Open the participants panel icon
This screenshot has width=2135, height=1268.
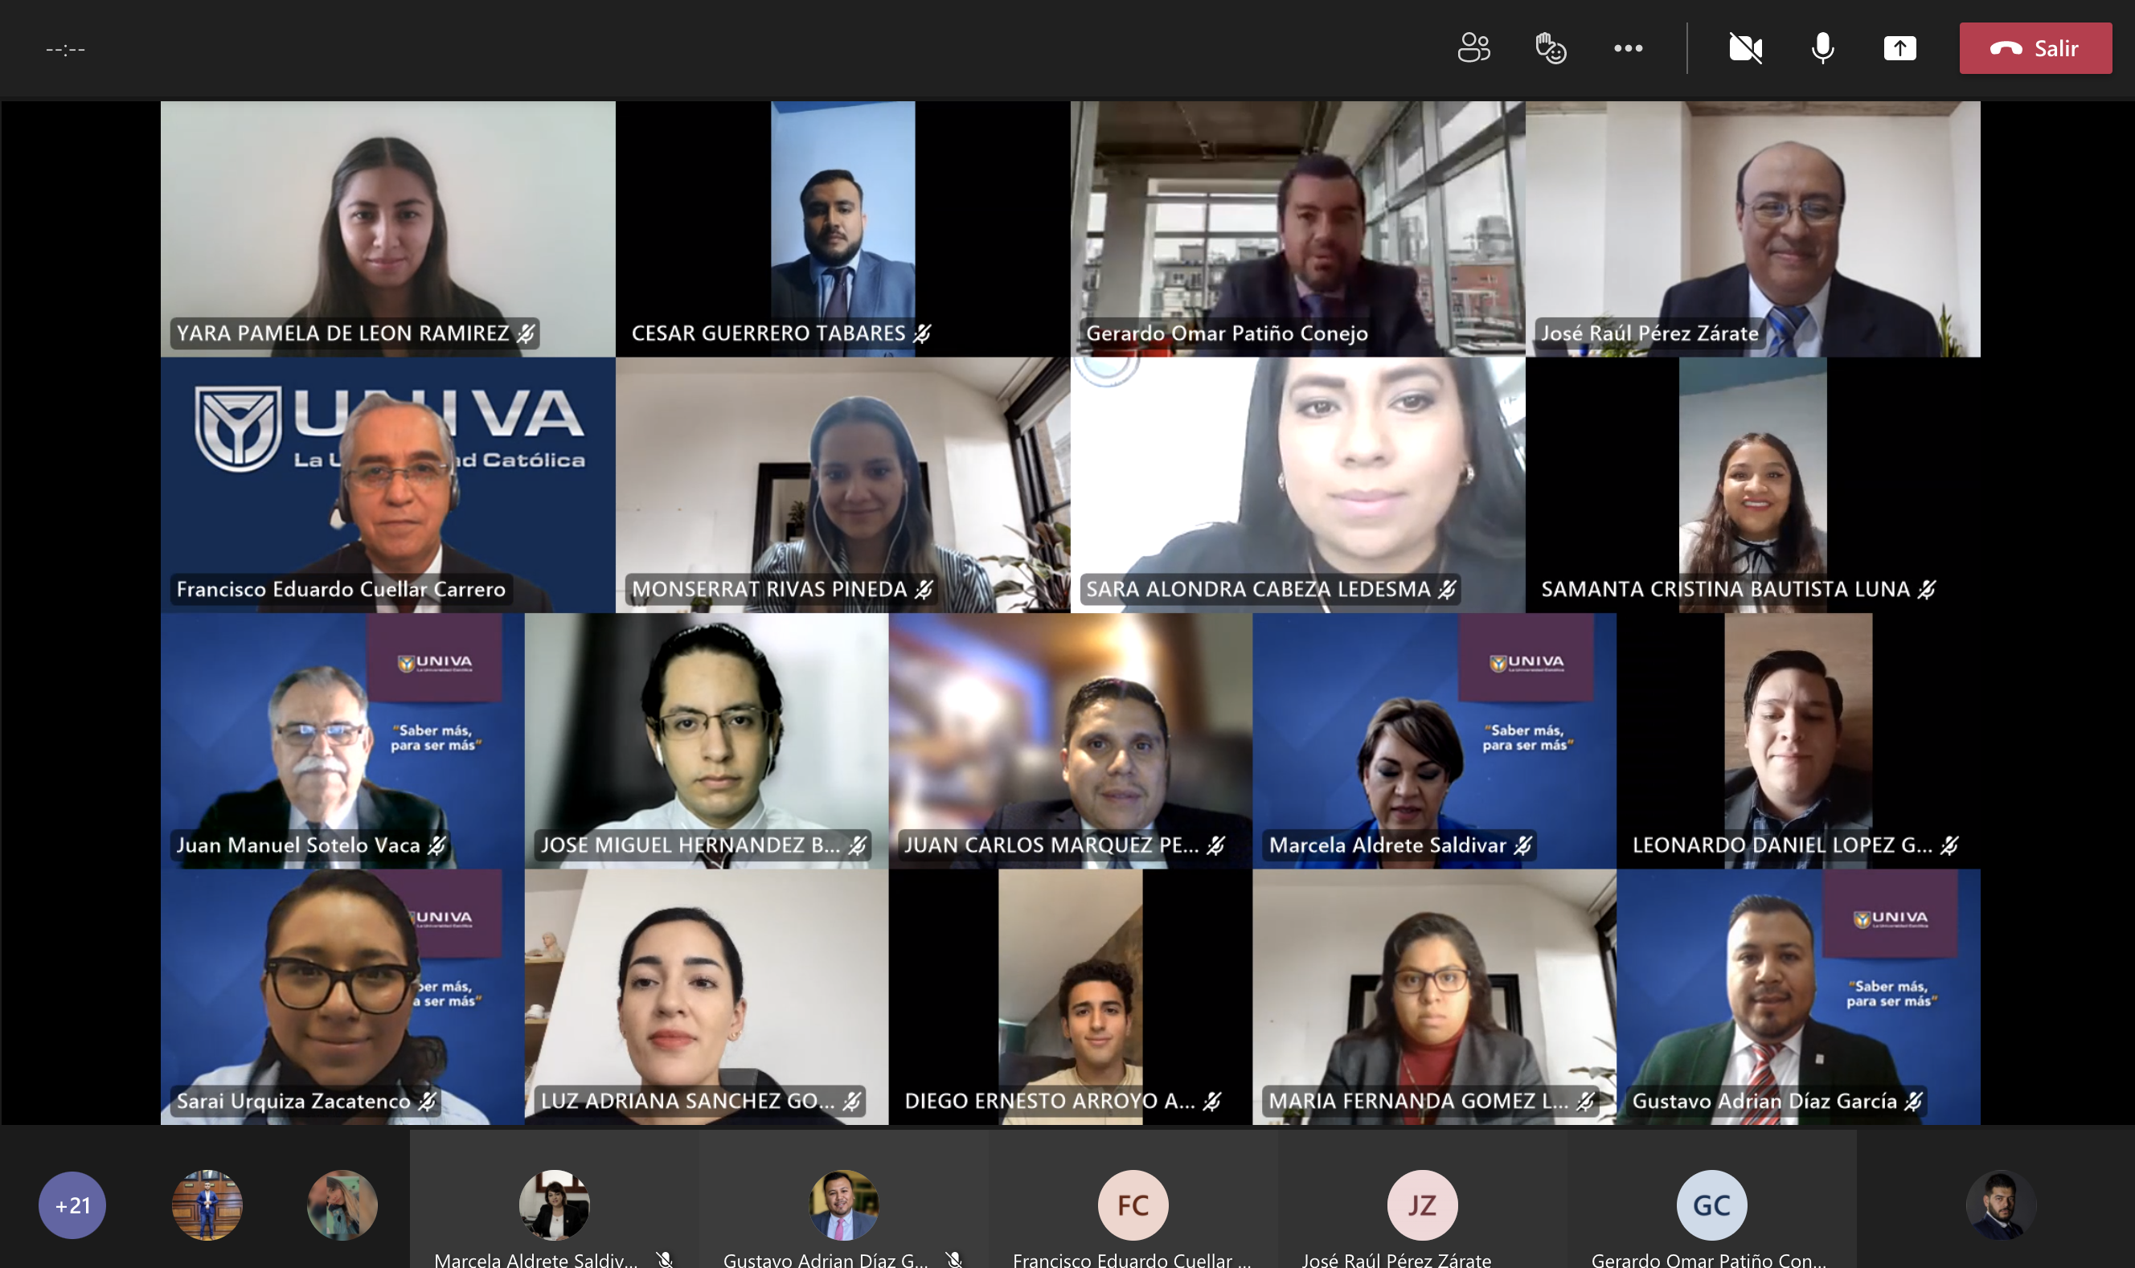point(1473,48)
